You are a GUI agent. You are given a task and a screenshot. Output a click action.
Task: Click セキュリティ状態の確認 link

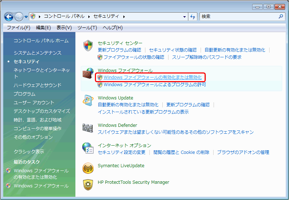click(x=173, y=50)
